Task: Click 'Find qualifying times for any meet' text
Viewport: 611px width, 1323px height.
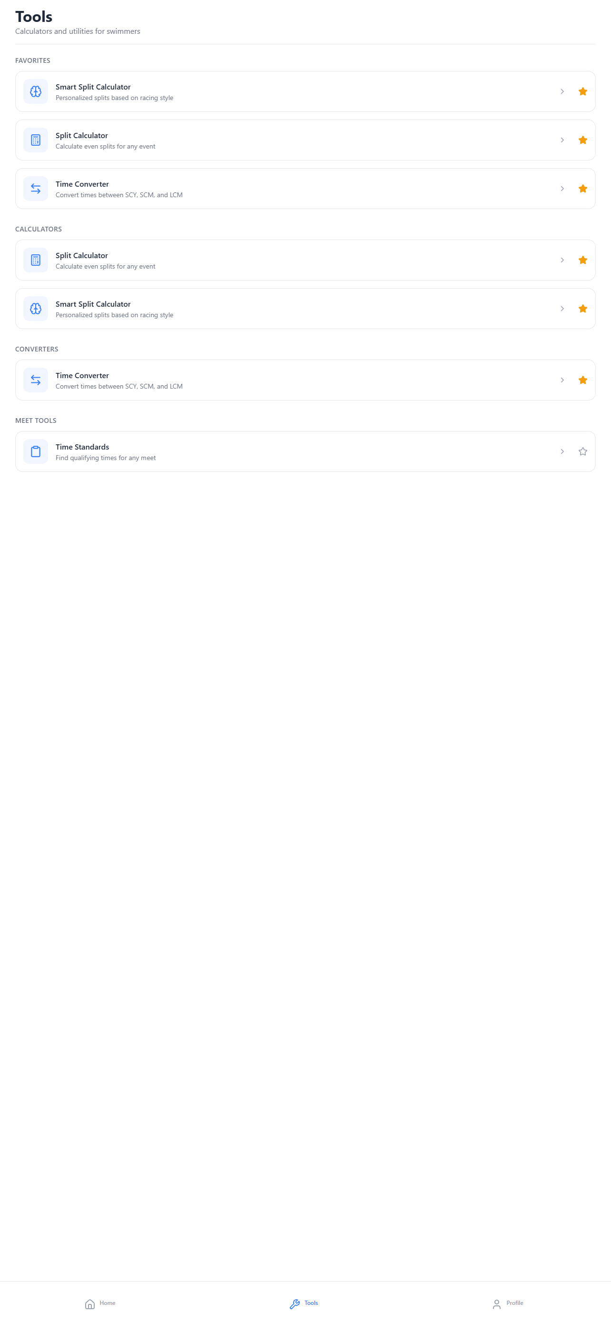Action: (x=106, y=458)
